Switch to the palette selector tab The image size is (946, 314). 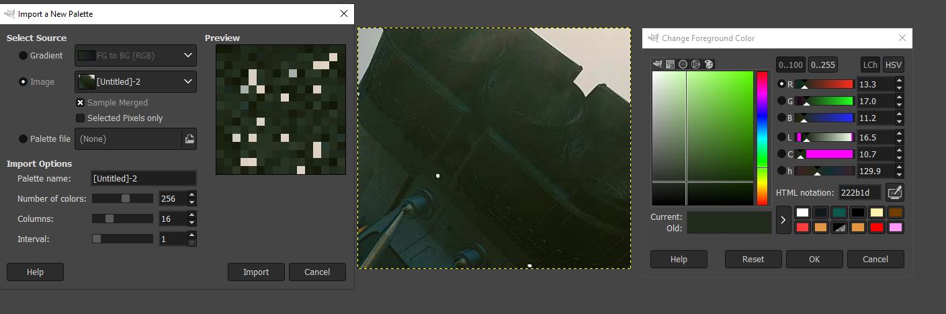(x=708, y=64)
